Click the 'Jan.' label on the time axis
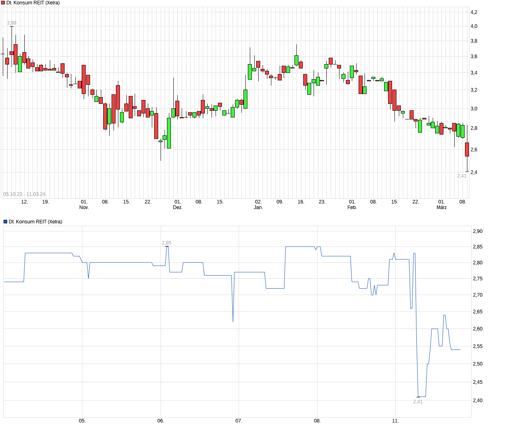The image size is (514, 434). 258,207
